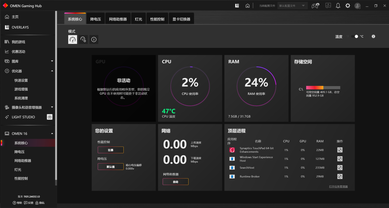Collapse the 优化器 sidebar section
Image resolution: width=389 pixels, height=208 pixels.
[x=52, y=71]
